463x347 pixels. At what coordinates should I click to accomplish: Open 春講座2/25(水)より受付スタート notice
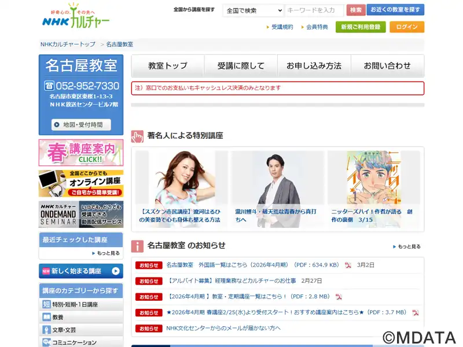pyautogui.click(x=286, y=312)
